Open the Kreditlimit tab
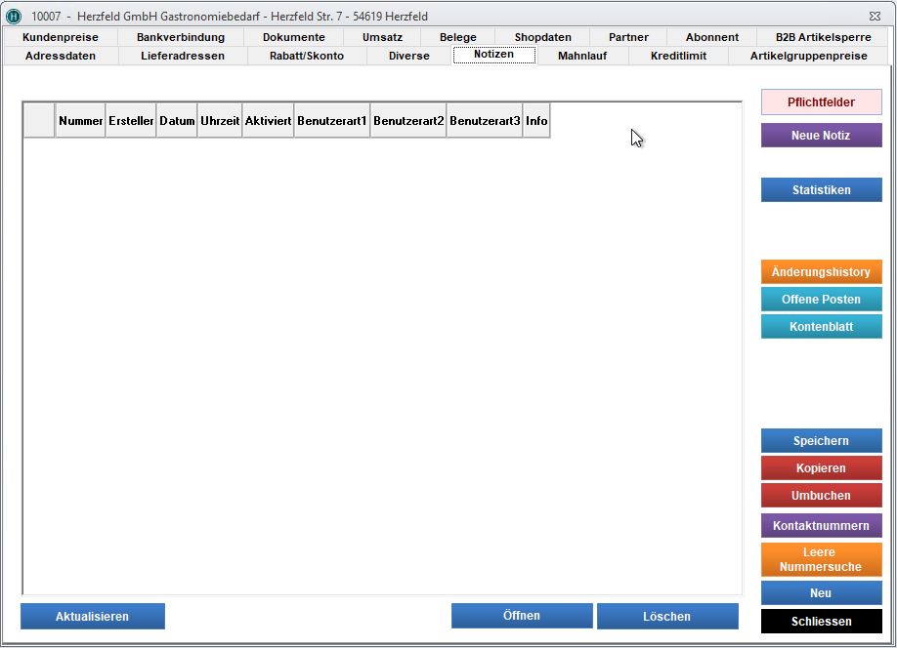This screenshot has width=897, height=648. pos(678,56)
